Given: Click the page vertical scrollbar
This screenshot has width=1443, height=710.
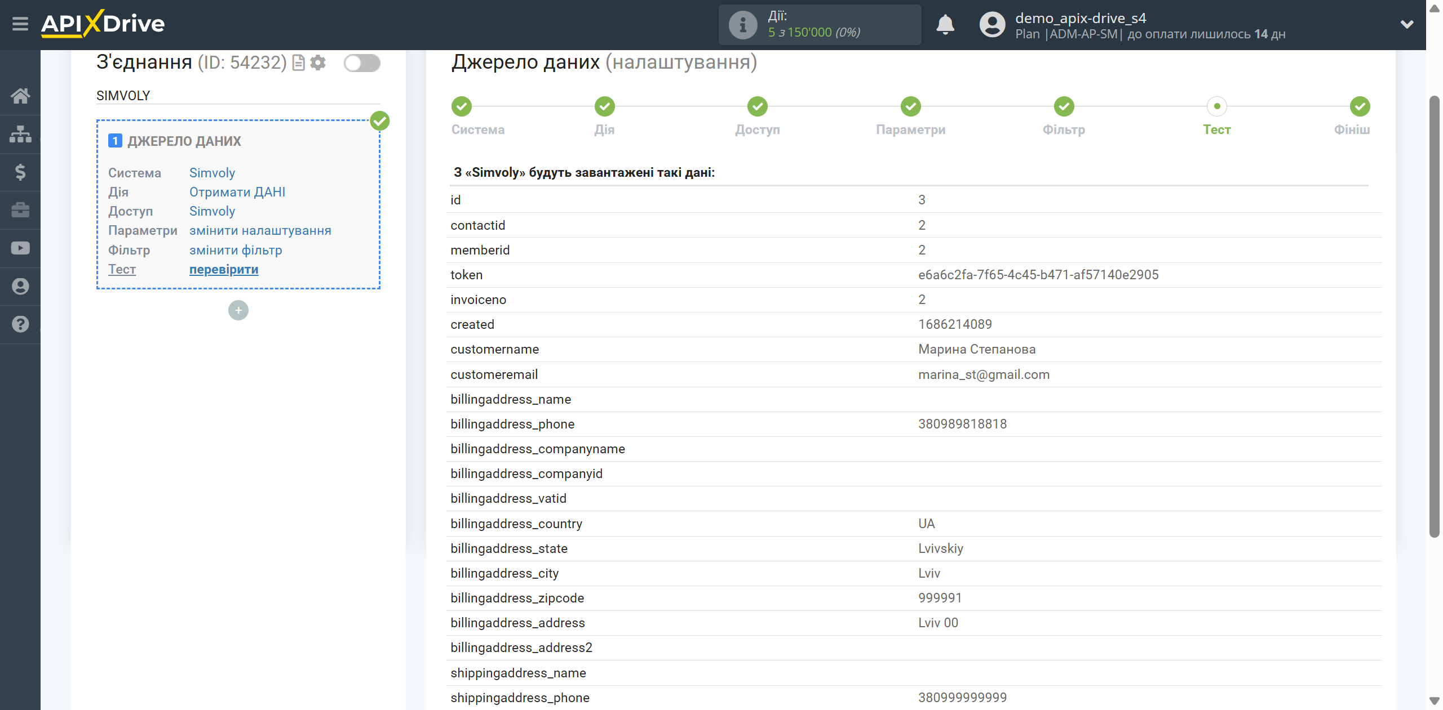Looking at the screenshot, I should coord(1434,316).
